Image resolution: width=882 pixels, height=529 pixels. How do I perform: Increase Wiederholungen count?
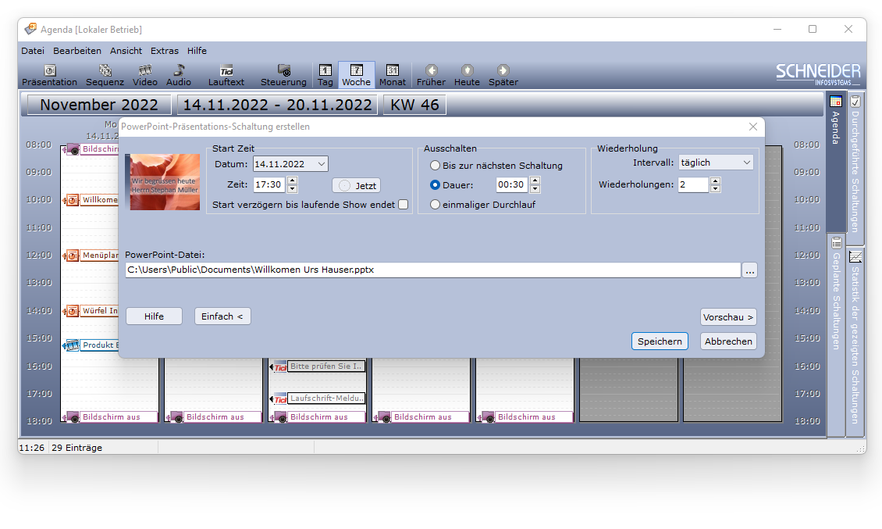click(715, 181)
